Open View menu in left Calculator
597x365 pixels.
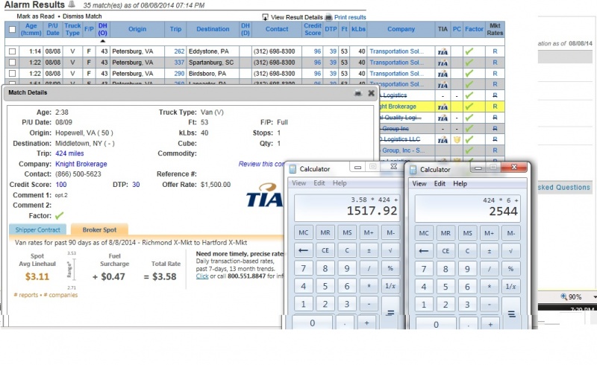[299, 183]
